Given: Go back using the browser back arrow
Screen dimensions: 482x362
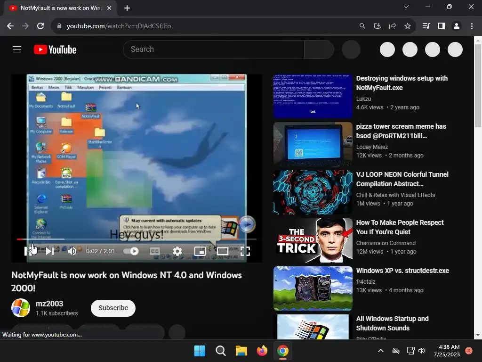Looking at the screenshot, I should pyautogui.click(x=10, y=26).
